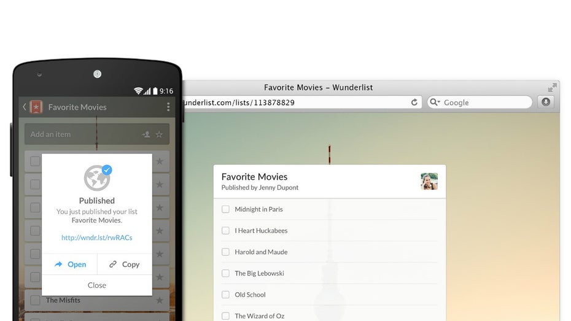The height and width of the screenshot is (321, 571).
Task: Check The Wizard of Oz checkbox
Action: pos(225,316)
